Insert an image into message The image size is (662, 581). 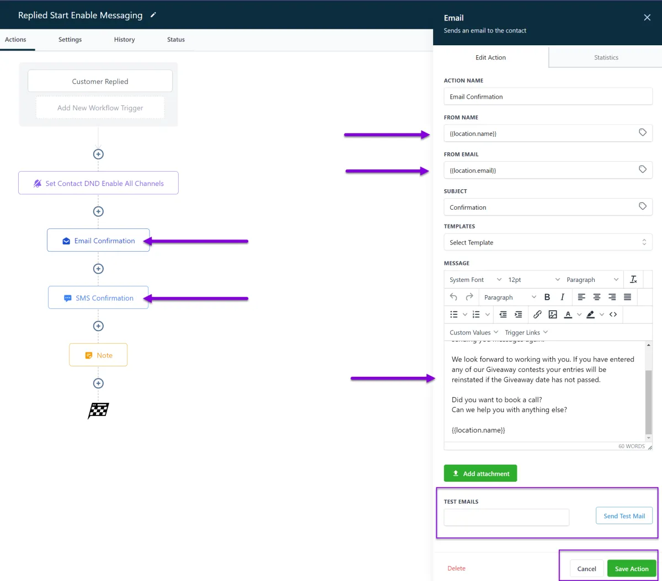[x=553, y=315]
